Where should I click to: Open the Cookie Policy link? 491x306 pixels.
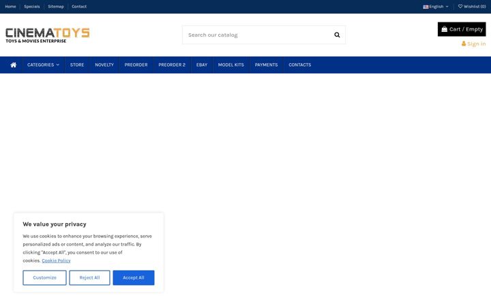point(56,260)
